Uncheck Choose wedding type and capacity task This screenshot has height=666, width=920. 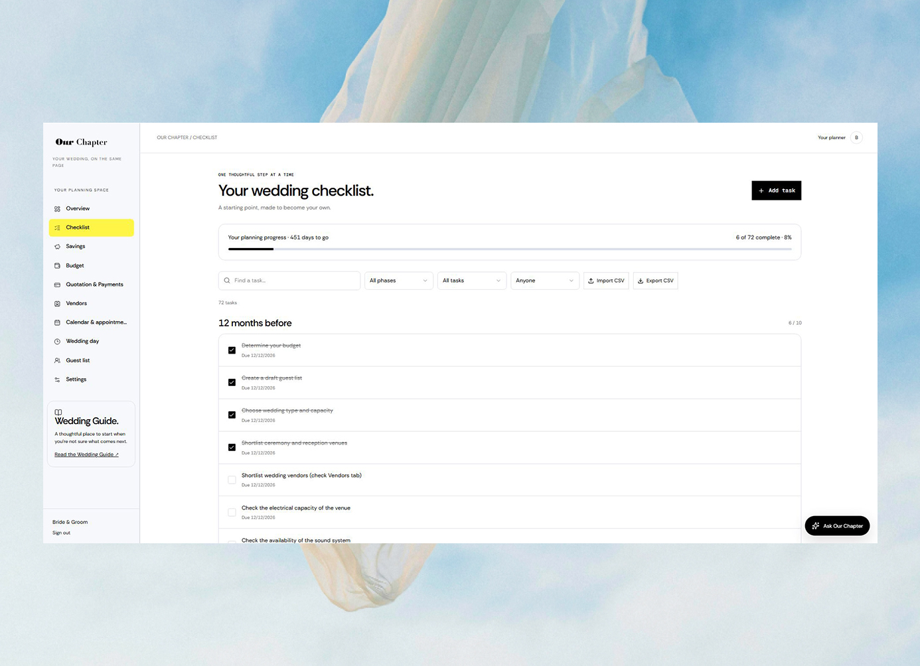coord(232,415)
